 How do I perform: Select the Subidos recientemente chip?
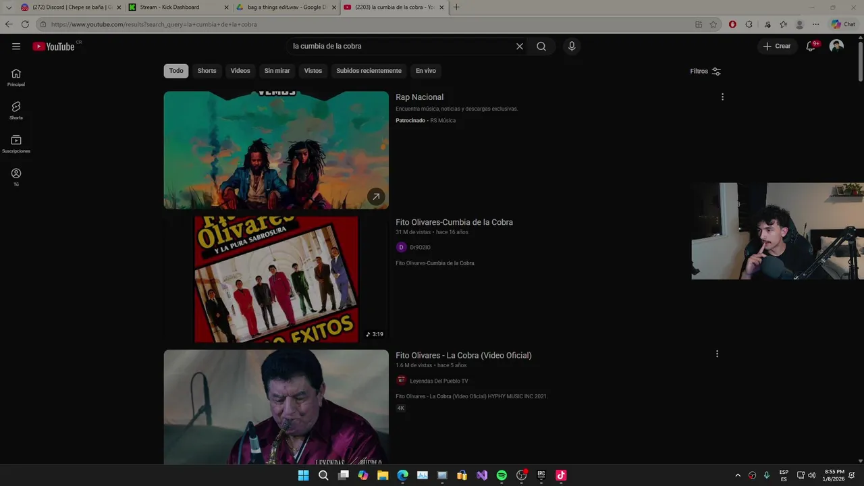pyautogui.click(x=369, y=71)
